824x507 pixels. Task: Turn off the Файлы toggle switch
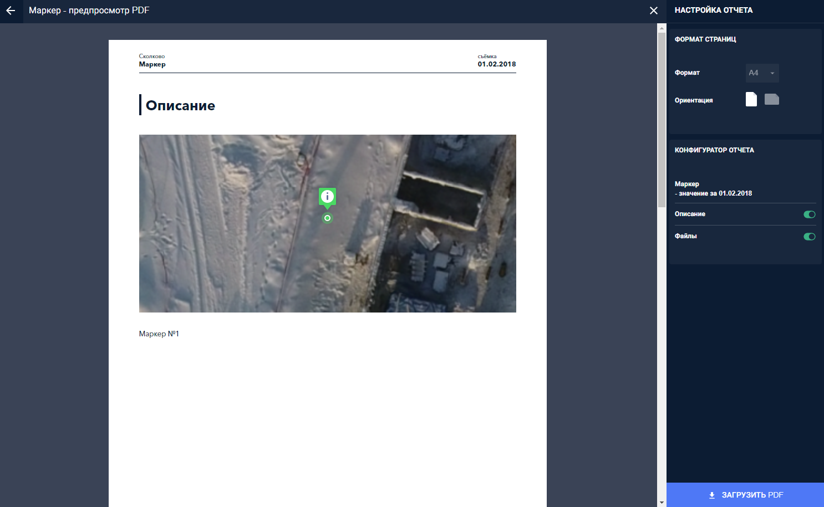click(x=809, y=237)
